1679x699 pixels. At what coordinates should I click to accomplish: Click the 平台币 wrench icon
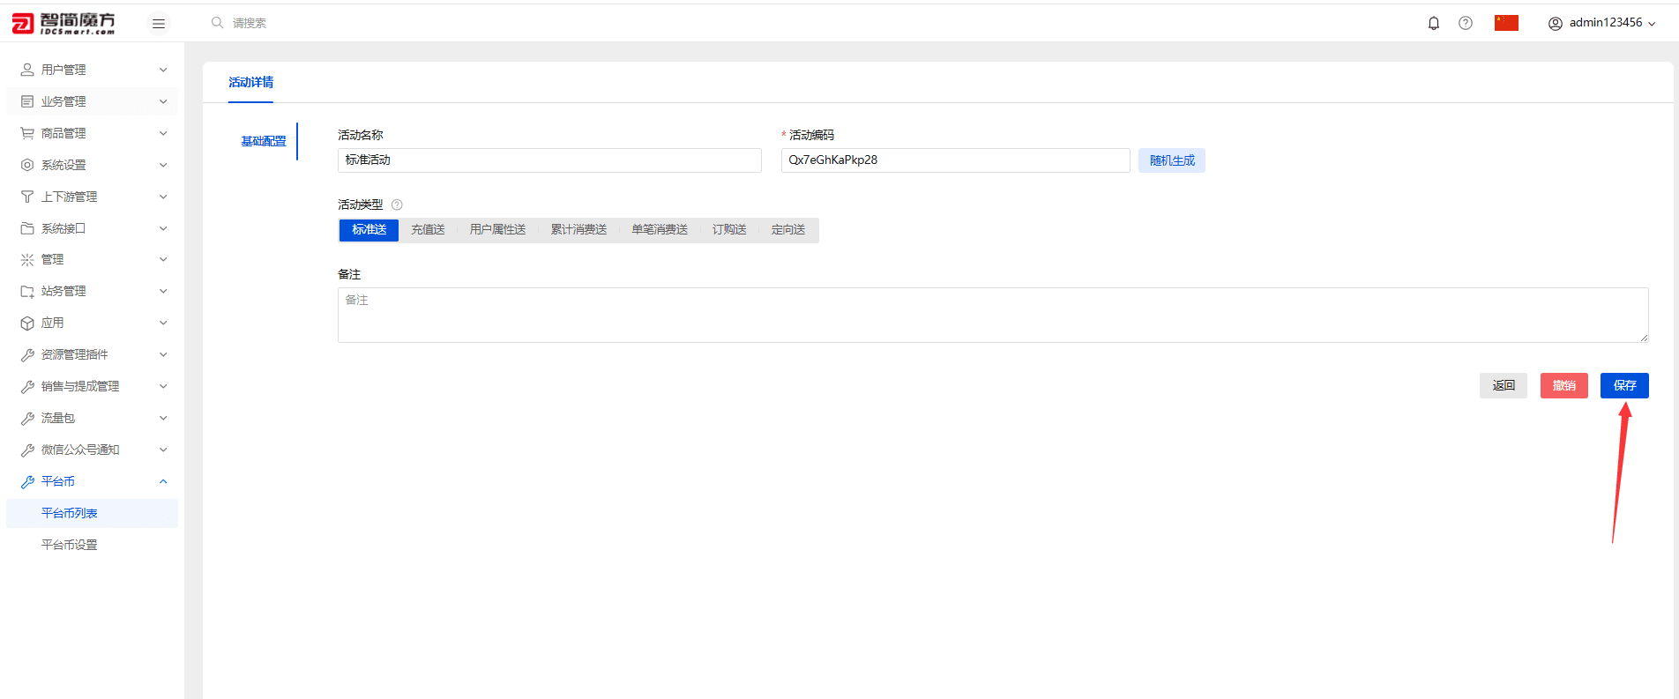pyautogui.click(x=27, y=481)
